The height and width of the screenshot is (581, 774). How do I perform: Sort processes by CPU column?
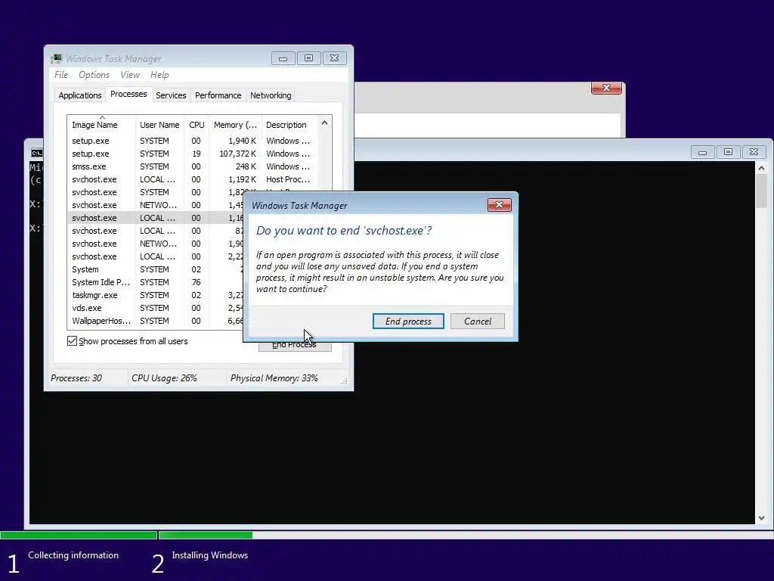[197, 125]
